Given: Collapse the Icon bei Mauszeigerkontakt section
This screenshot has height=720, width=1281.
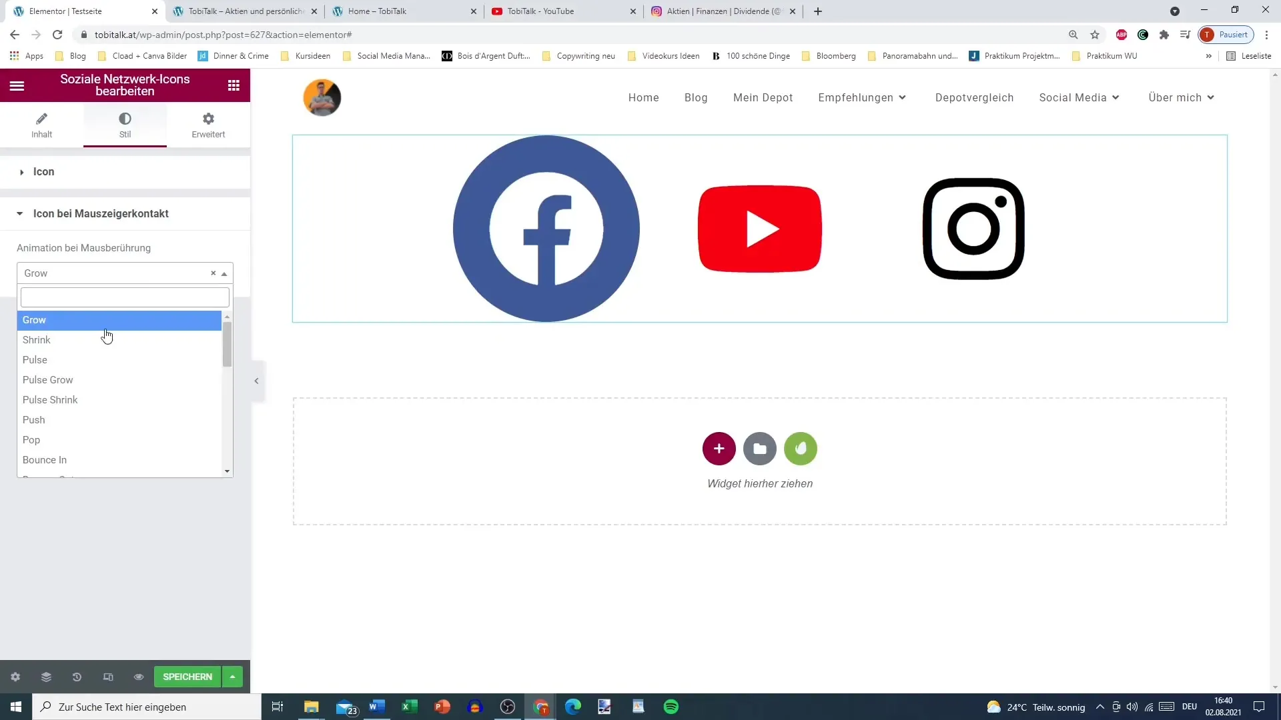Looking at the screenshot, I should click(x=125, y=213).
